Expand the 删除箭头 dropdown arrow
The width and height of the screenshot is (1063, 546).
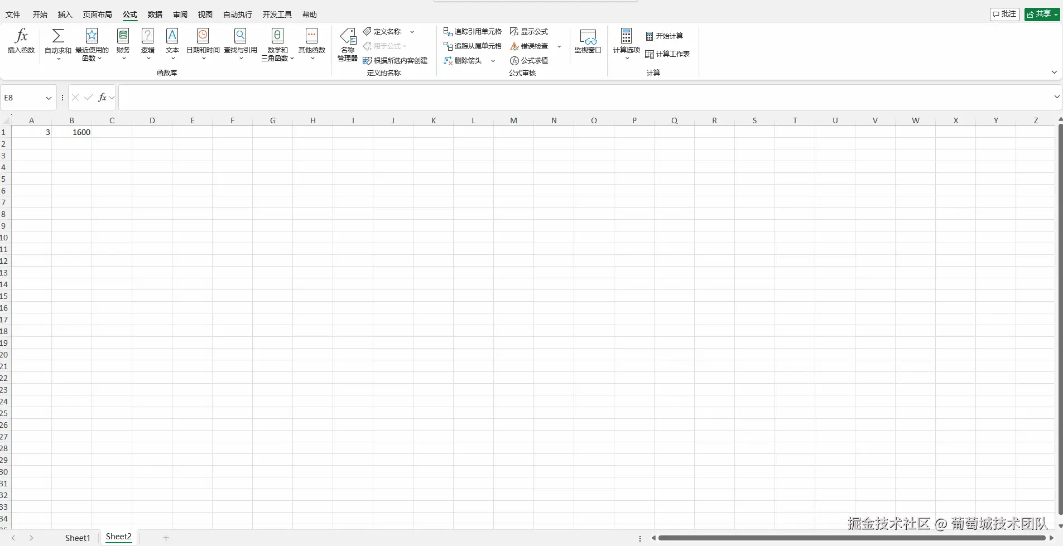click(493, 61)
